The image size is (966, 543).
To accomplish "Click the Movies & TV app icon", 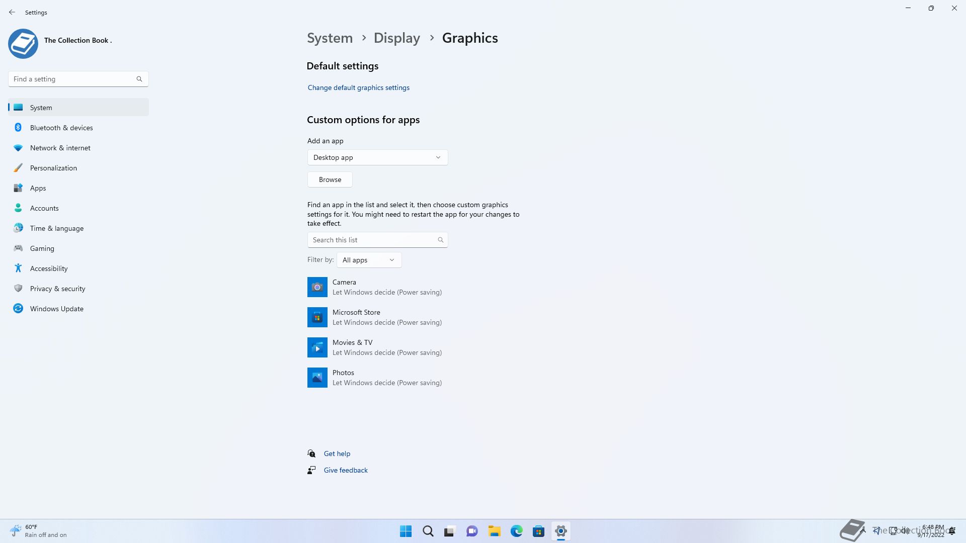I will pyautogui.click(x=317, y=347).
